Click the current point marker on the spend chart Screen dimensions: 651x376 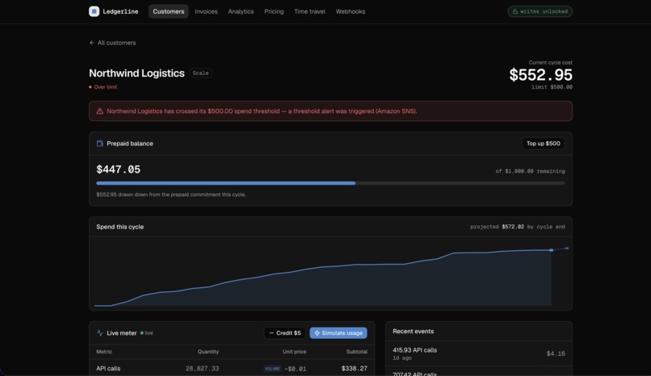(552, 250)
